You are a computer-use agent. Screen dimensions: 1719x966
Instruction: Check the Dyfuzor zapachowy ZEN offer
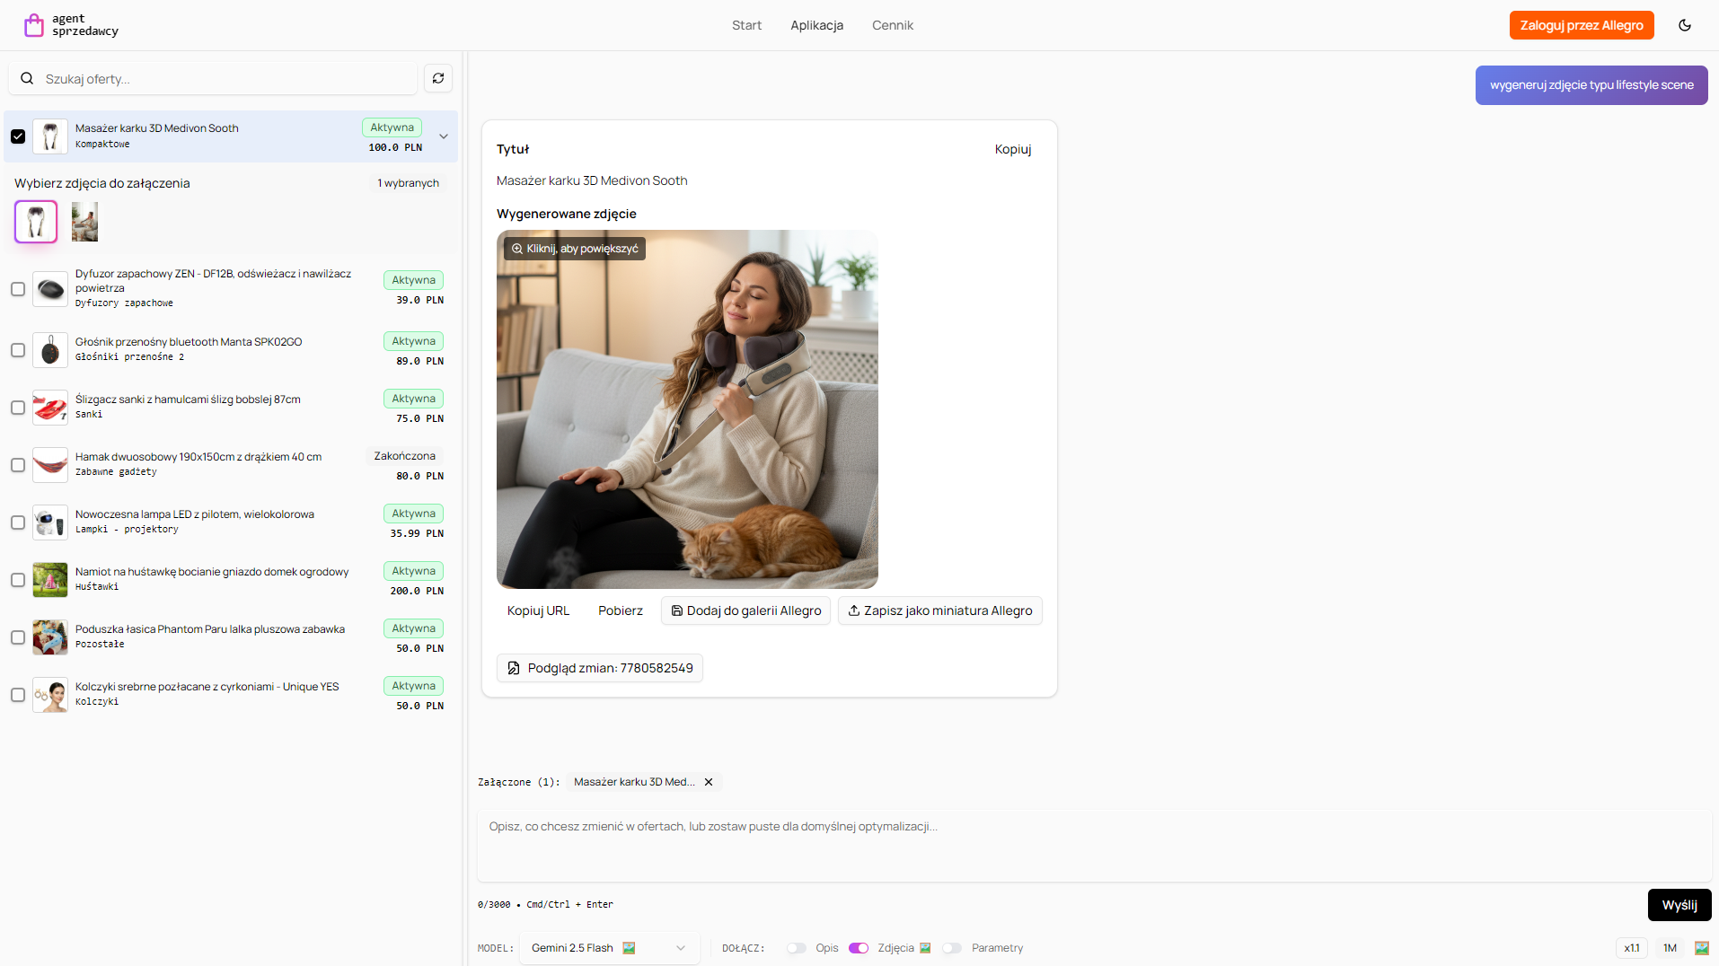18,289
